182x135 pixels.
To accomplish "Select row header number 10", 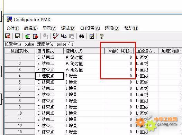I will 20,113.
